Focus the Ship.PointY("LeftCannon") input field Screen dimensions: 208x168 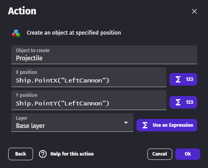pyautogui.click(x=89, y=100)
